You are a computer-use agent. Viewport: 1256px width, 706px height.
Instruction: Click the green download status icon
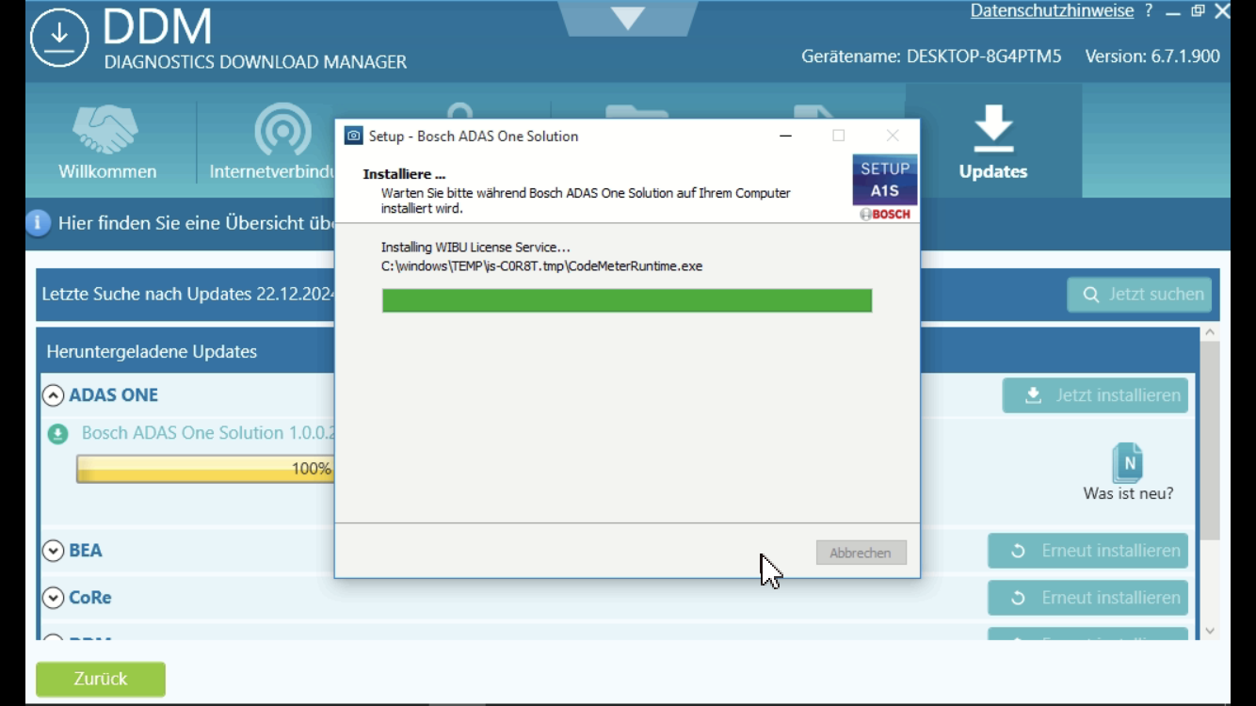coord(58,434)
